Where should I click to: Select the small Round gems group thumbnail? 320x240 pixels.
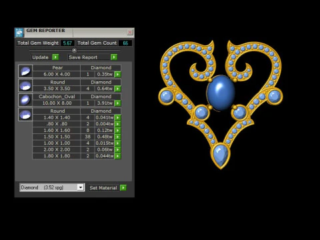tap(25, 115)
